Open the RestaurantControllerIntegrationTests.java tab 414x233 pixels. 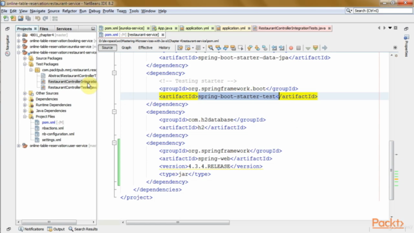tap(292, 28)
